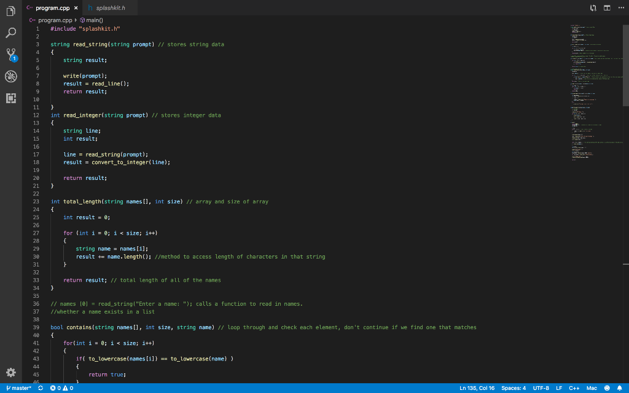
Task: Click the feedback smiley icon
Action: click(607, 388)
